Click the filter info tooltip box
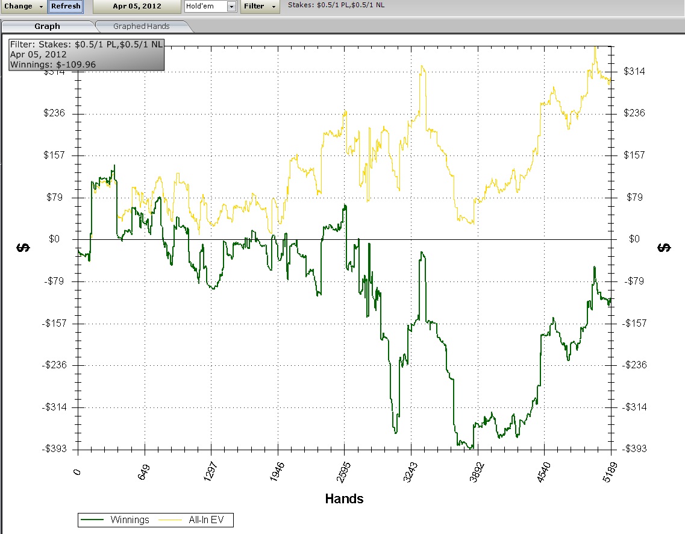Screen dimensions: 685x534 coord(86,54)
